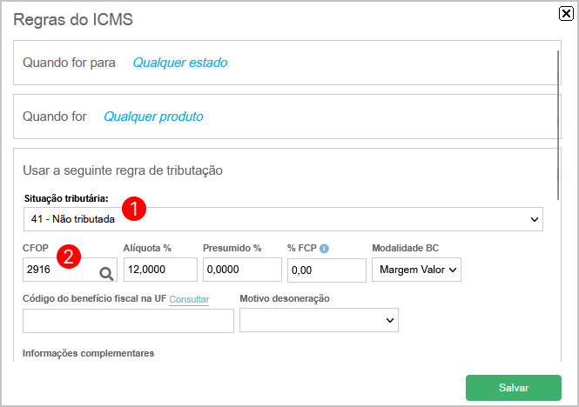Screen dimensions: 579x407
Task: Open the Motivo desoneração dropdown
Action: point(319,320)
